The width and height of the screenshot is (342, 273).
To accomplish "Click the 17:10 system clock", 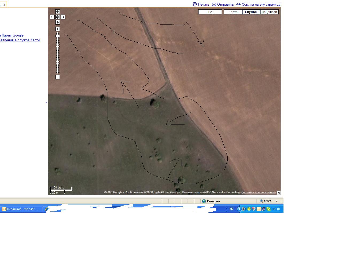I will (x=276, y=209).
